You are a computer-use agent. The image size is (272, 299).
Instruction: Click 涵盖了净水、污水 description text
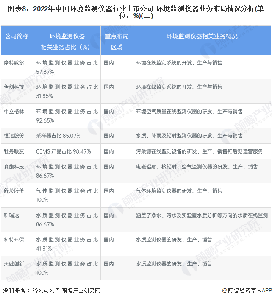[202, 215]
